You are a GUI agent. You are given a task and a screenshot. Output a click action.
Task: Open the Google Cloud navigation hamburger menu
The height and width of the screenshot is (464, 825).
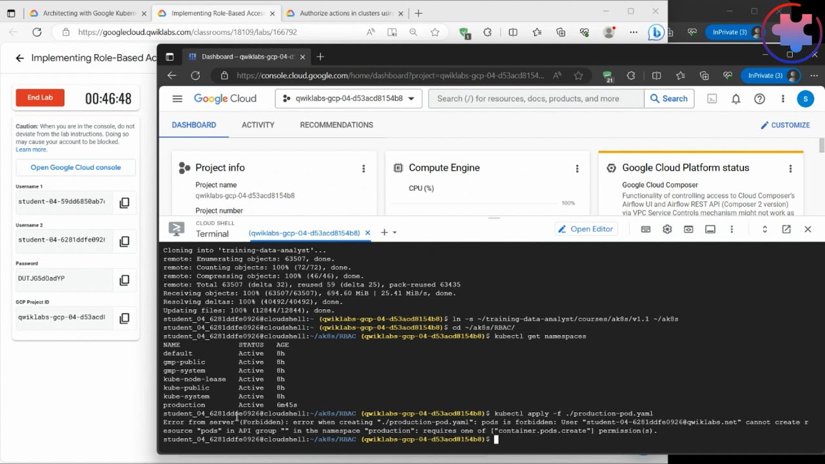click(x=177, y=99)
